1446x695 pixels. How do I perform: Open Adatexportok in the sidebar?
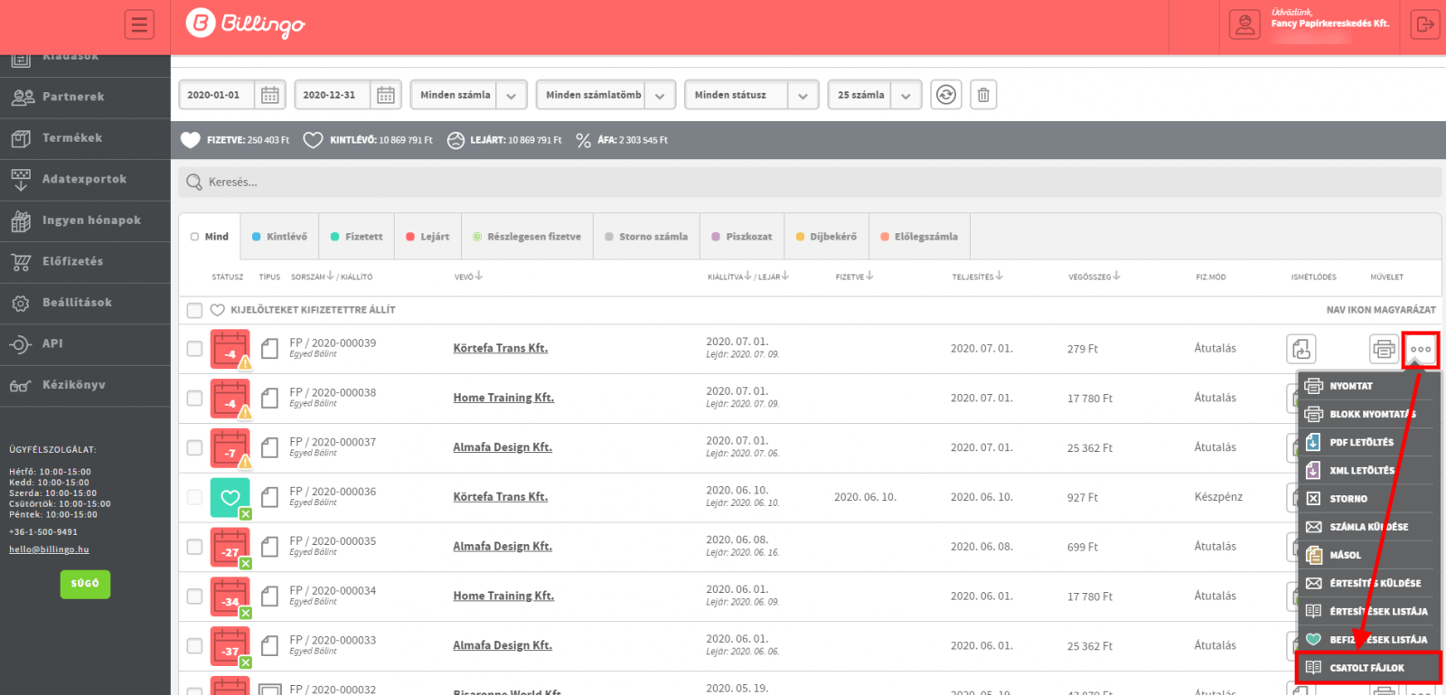pos(85,179)
